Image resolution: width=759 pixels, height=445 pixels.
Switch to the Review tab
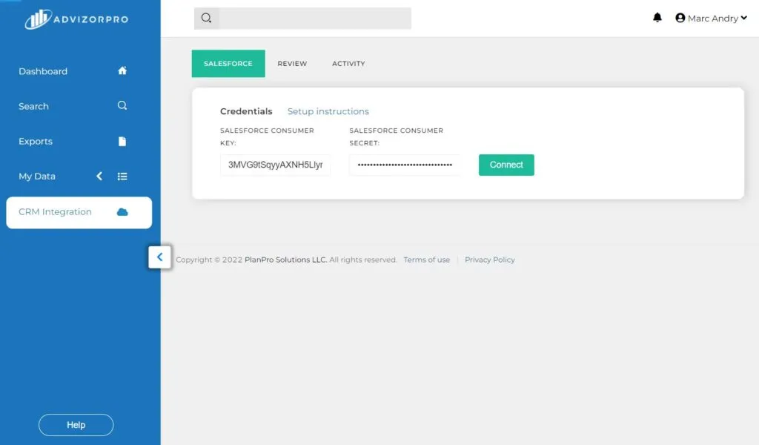pyautogui.click(x=292, y=63)
